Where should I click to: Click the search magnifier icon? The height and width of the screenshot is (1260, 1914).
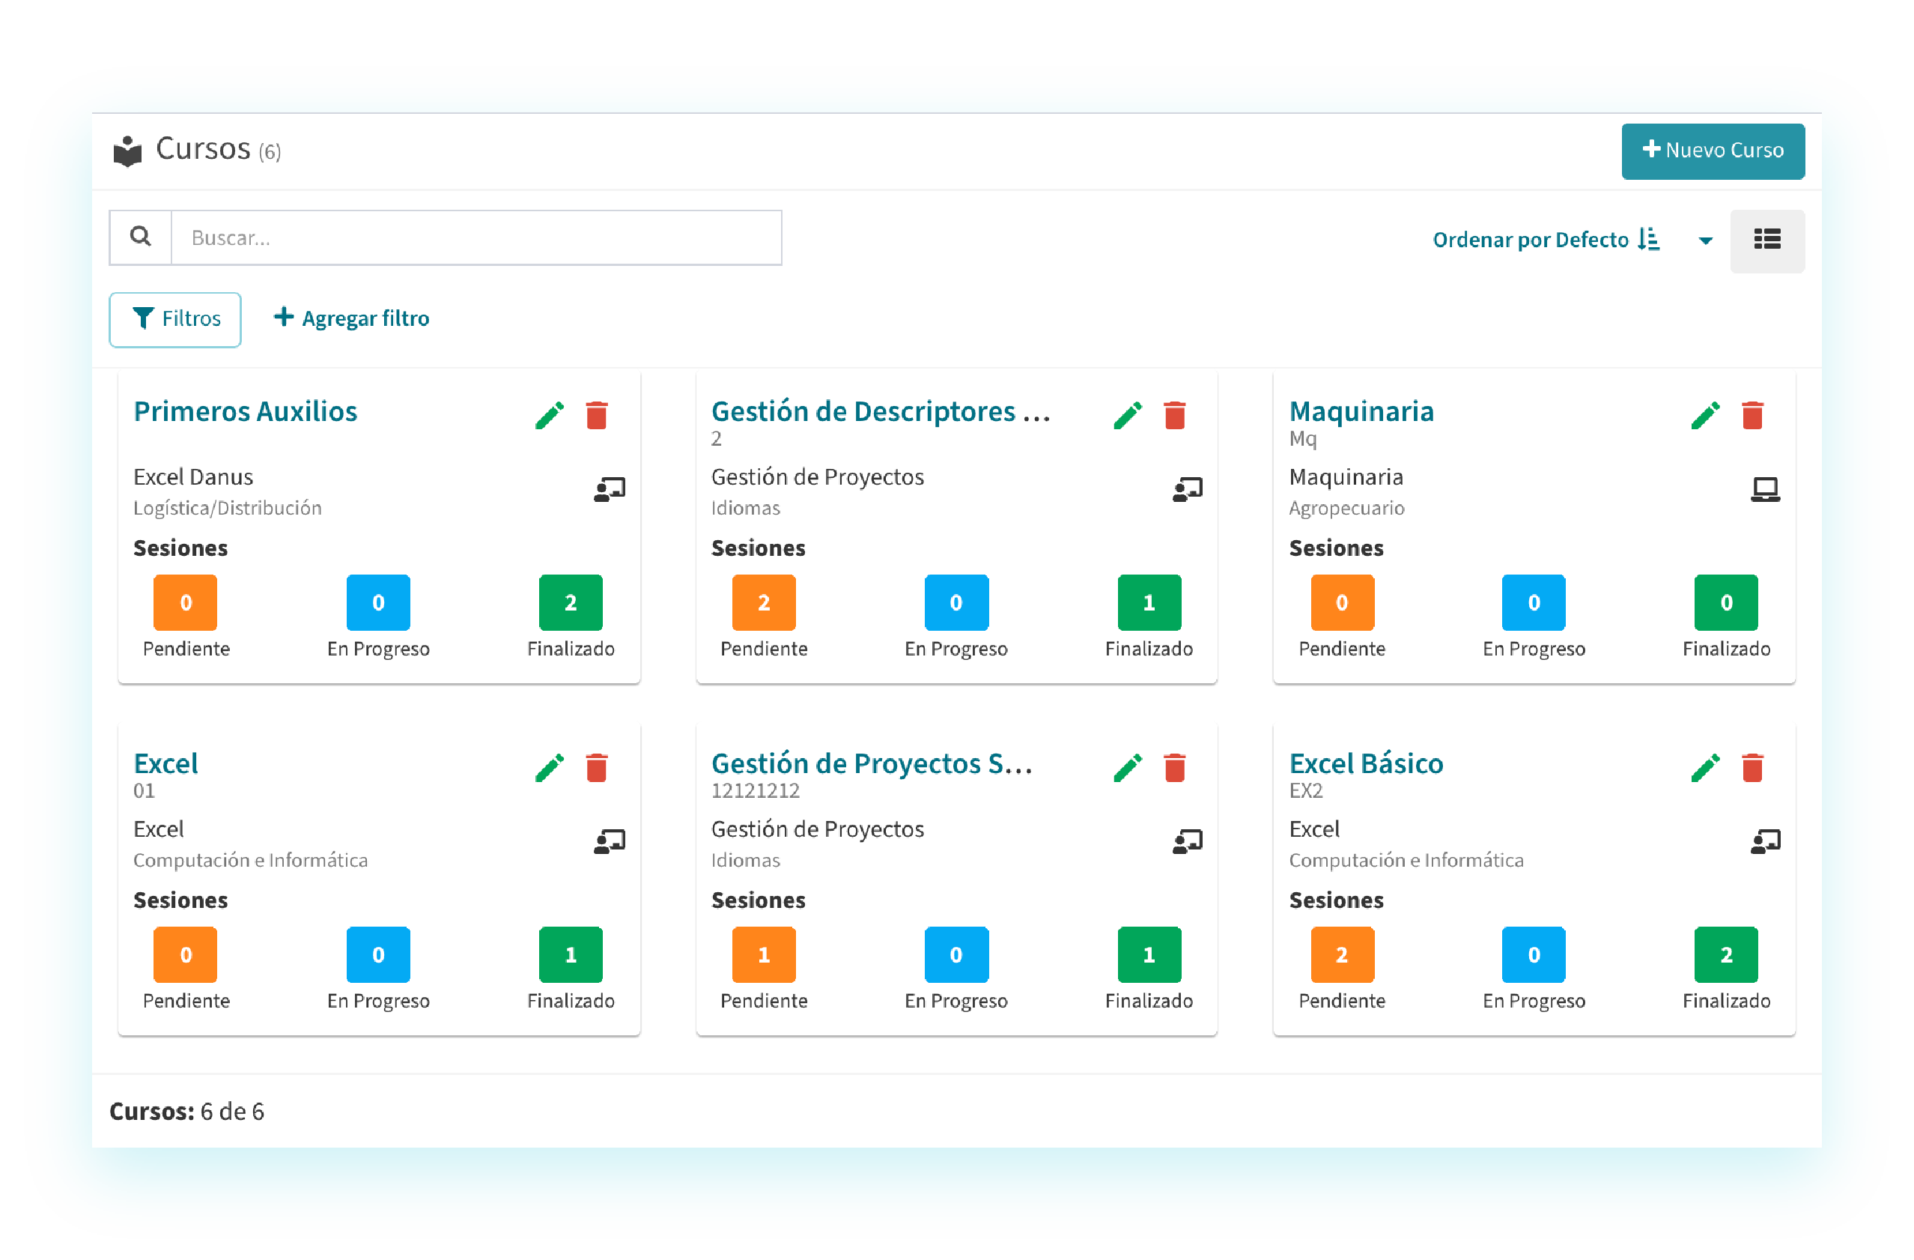coord(141,237)
